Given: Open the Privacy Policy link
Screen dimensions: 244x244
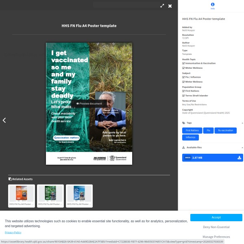Looking at the screenshot, I should (13, 232).
